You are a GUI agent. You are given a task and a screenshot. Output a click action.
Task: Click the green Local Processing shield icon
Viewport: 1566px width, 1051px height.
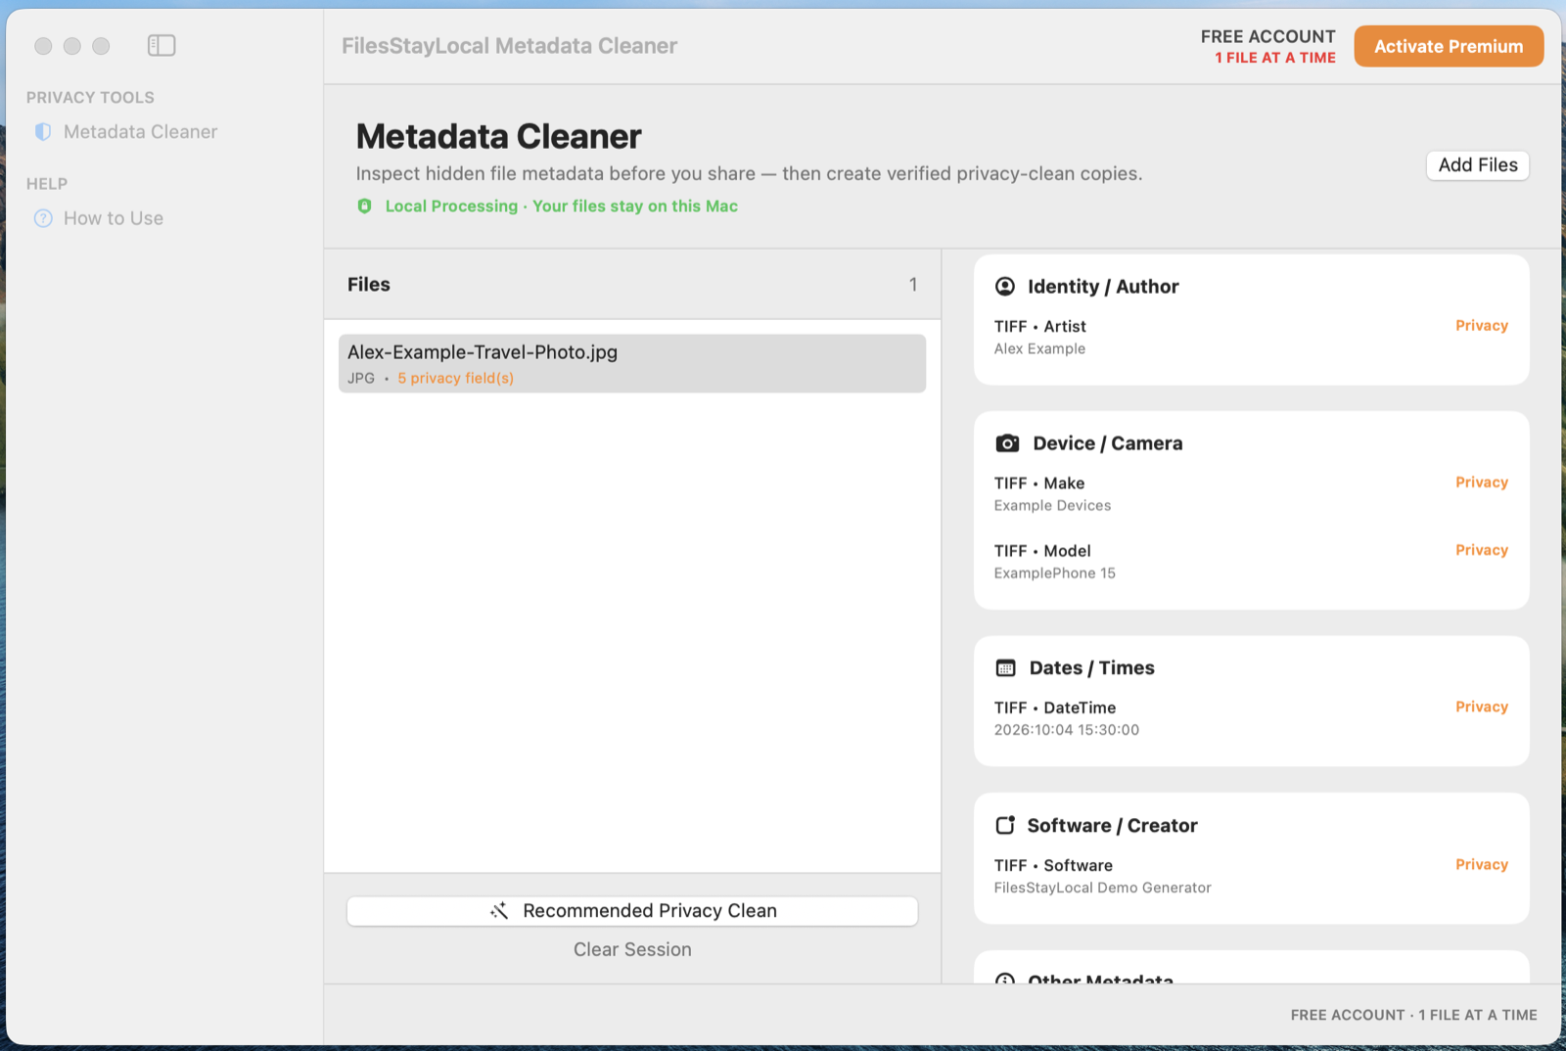click(365, 206)
